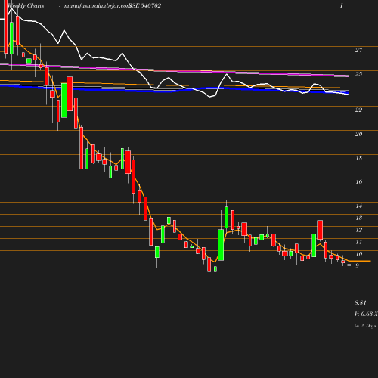Click the 'Weekly Charts' title text

click(26, 5)
